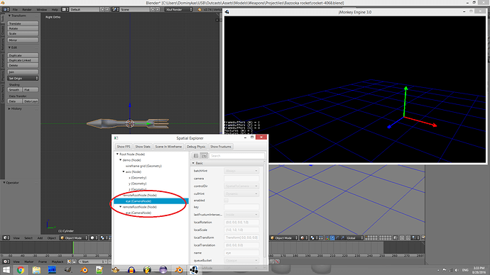Open Audacity headphones icon on taskbar

pyautogui.click(x=131, y=270)
